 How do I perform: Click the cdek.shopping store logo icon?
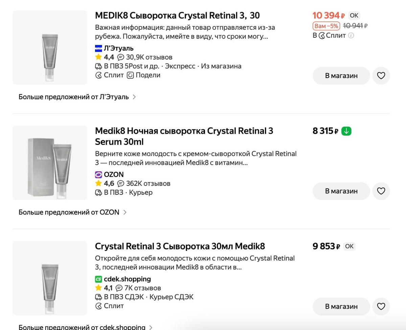(x=98, y=279)
